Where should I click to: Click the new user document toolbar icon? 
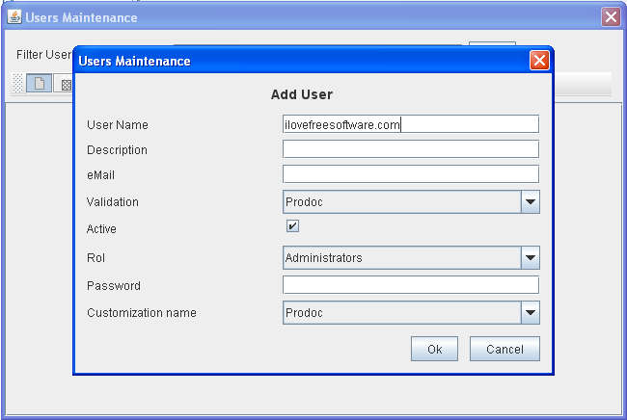[x=40, y=84]
